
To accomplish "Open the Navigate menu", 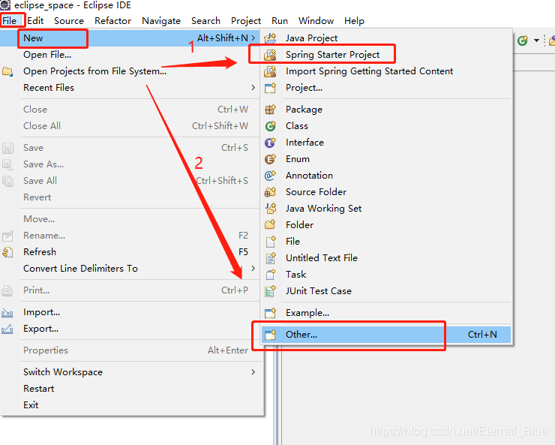I will 161,21.
